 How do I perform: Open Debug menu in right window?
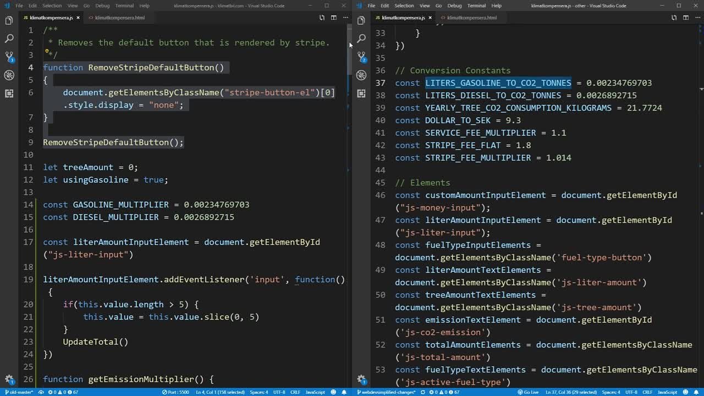(454, 5)
